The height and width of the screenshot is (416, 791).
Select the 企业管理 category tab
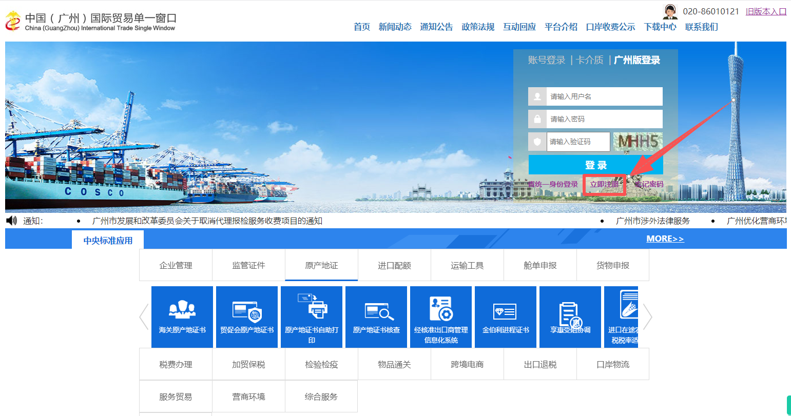pyautogui.click(x=176, y=265)
